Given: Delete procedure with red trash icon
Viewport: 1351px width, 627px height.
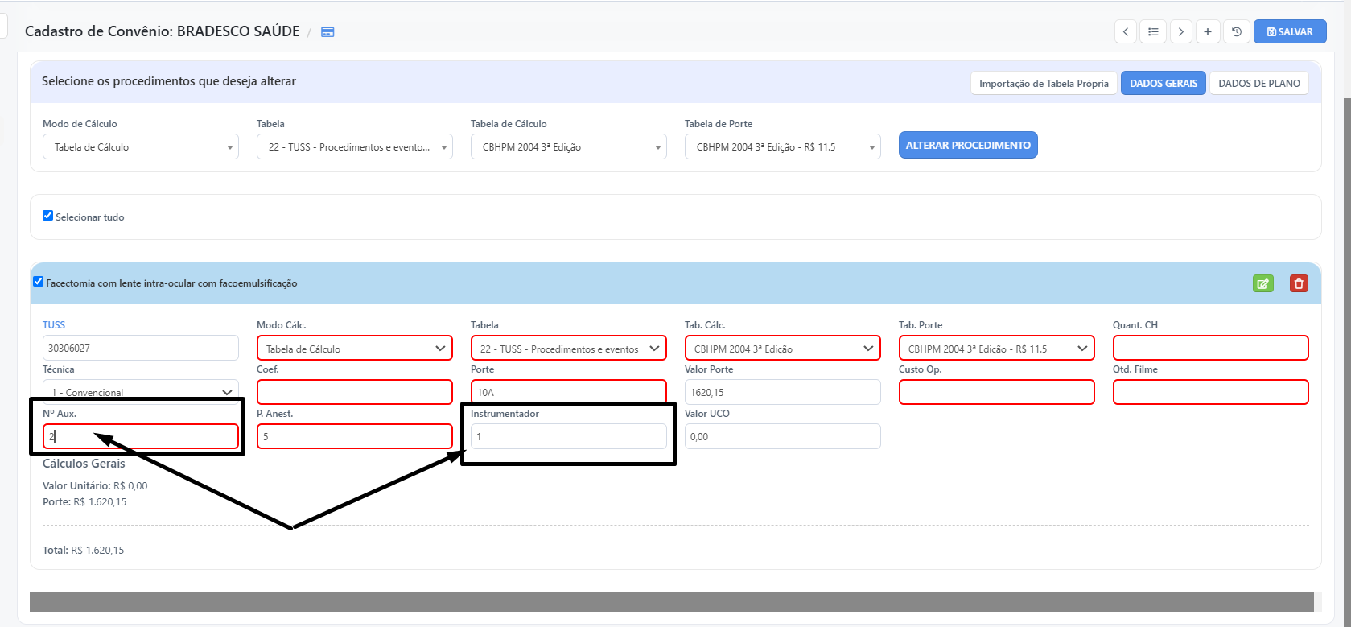Looking at the screenshot, I should [x=1299, y=283].
